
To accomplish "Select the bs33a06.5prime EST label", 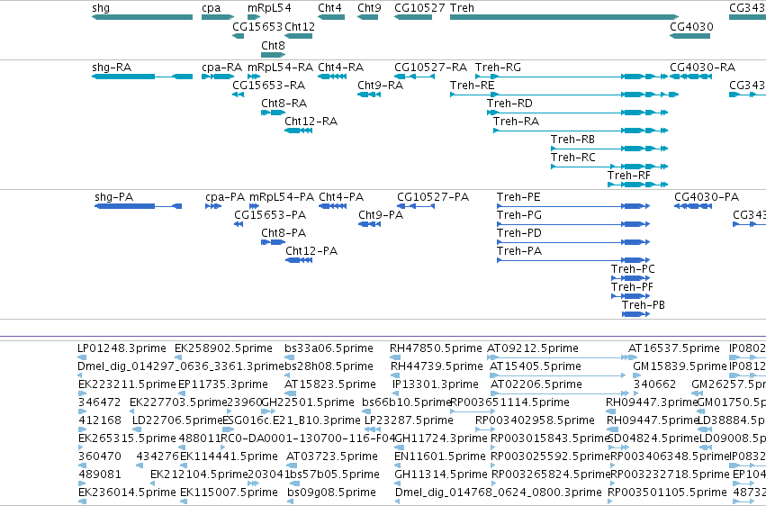I will [329, 348].
